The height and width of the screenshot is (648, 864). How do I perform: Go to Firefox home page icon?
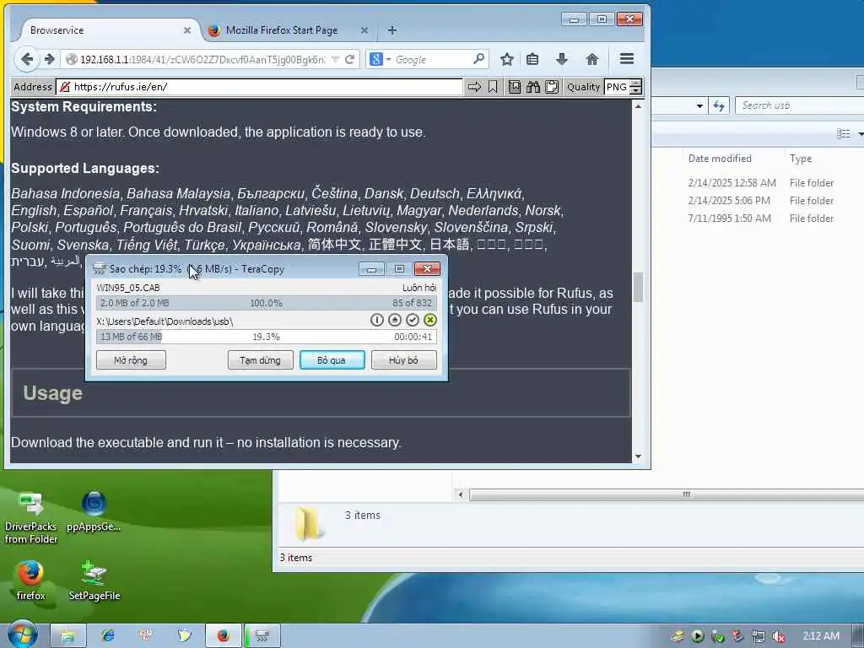pyautogui.click(x=591, y=59)
